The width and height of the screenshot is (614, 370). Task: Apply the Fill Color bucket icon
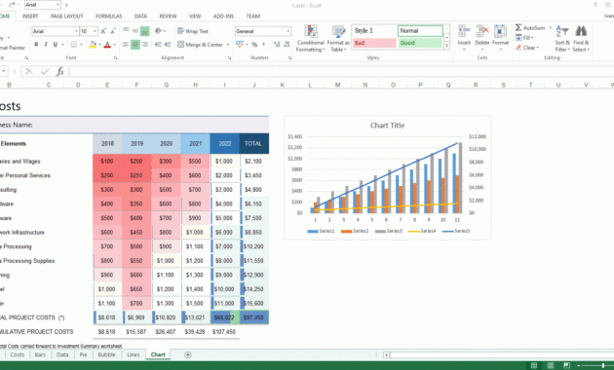pyautogui.click(x=93, y=45)
